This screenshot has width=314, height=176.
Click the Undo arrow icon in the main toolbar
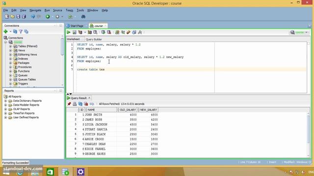tap(33, 17)
